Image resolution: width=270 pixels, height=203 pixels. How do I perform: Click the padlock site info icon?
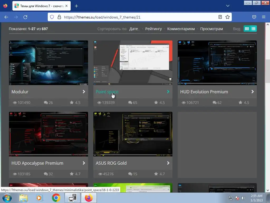59,17
